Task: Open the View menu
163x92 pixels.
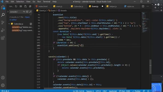Action: click(28, 2)
